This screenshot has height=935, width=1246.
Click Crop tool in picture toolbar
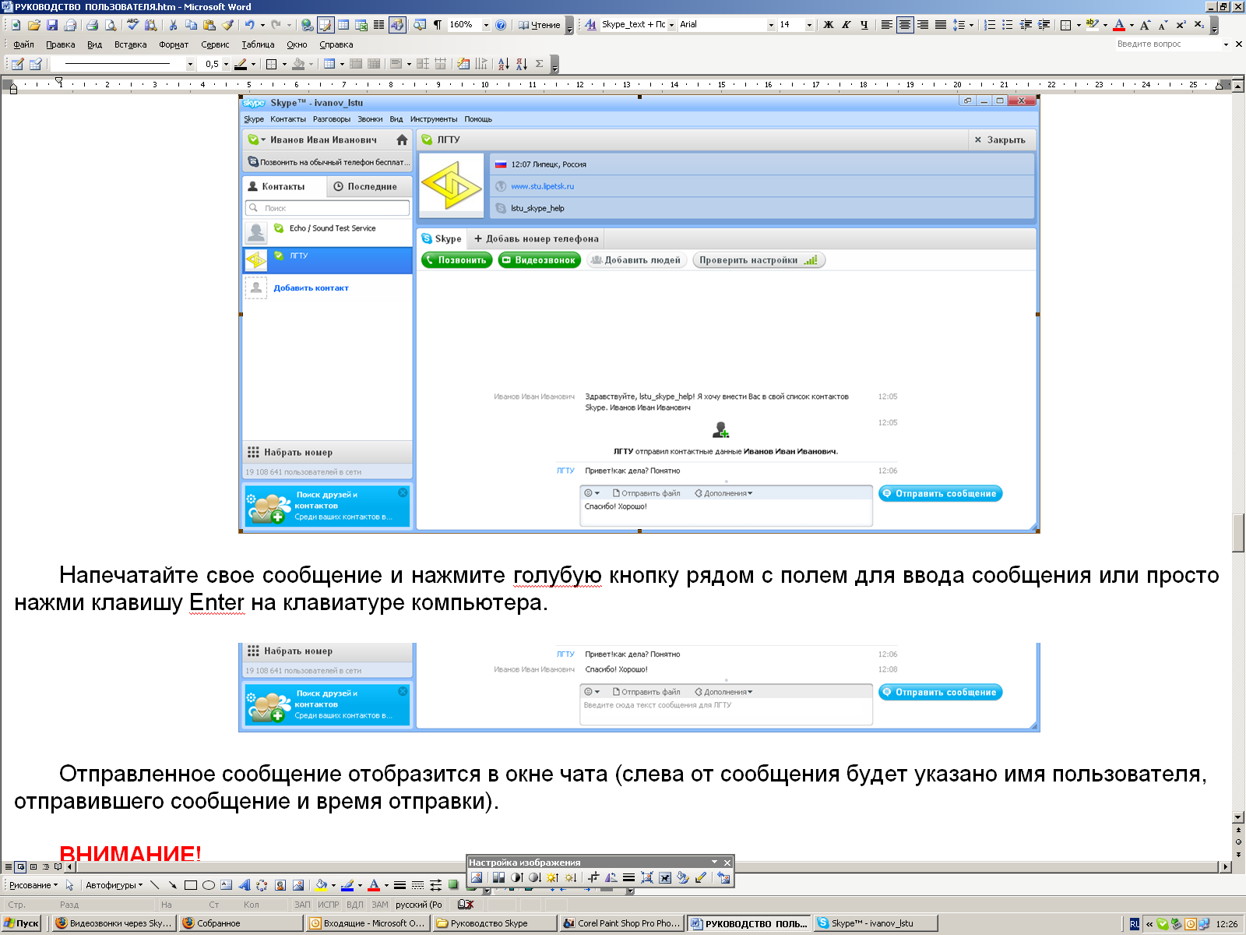tap(593, 877)
